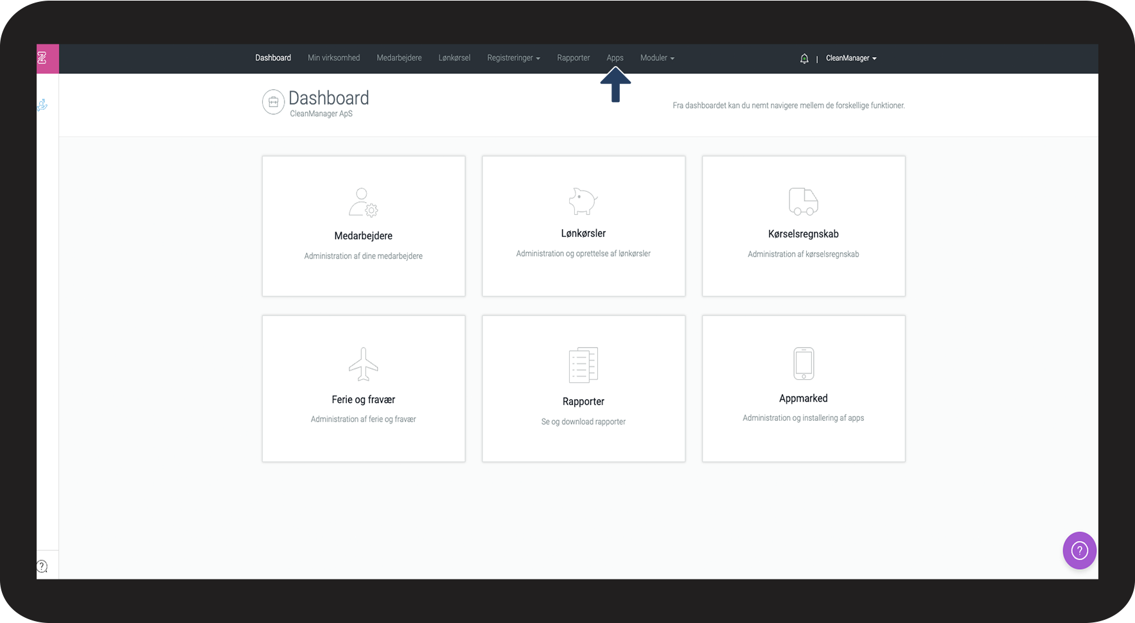This screenshot has height=623, width=1135.
Task: Open the Appmarked card title link
Action: 804,398
